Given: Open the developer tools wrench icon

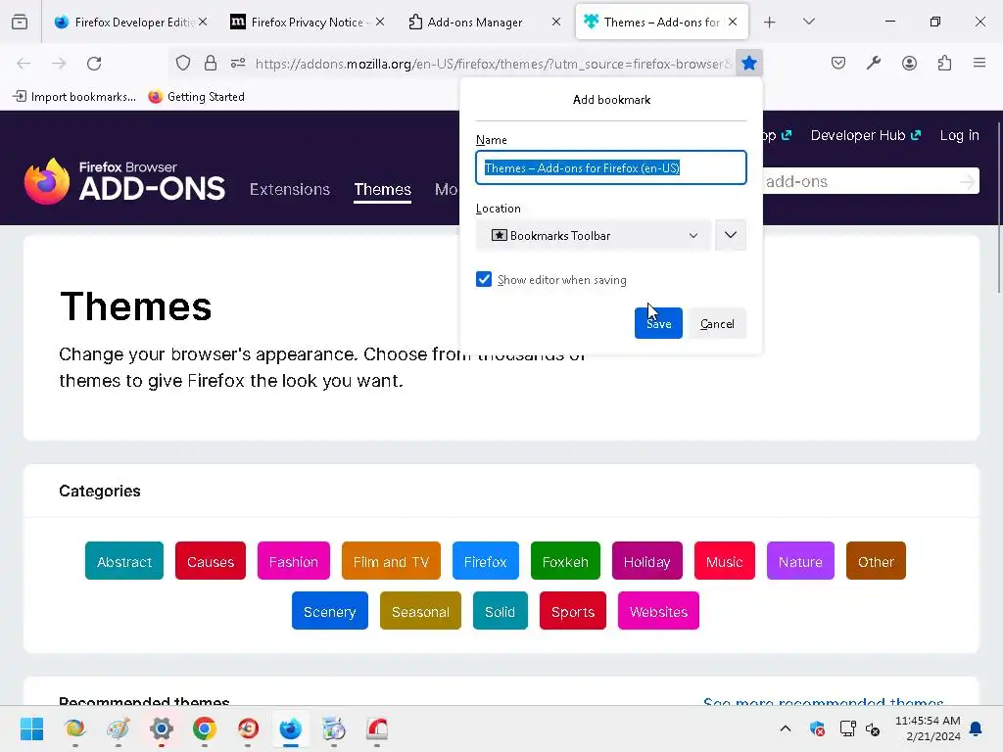Looking at the screenshot, I should click(874, 63).
